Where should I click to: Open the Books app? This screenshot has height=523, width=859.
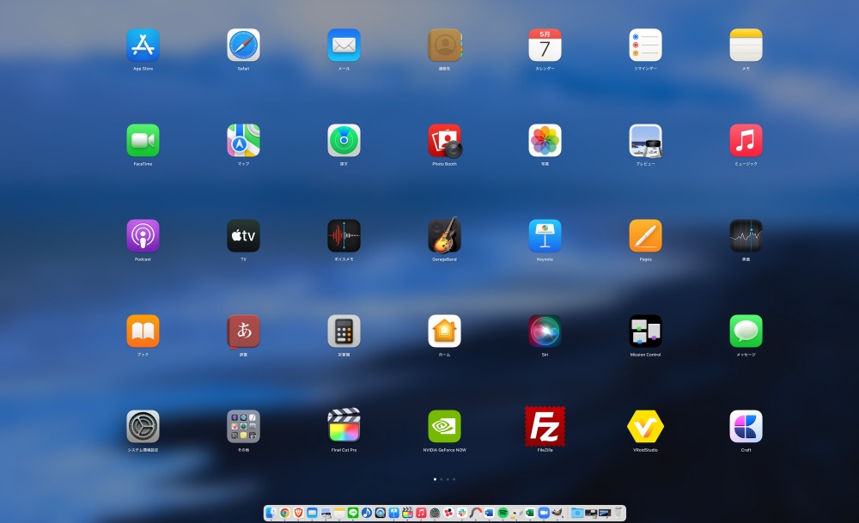tap(143, 331)
